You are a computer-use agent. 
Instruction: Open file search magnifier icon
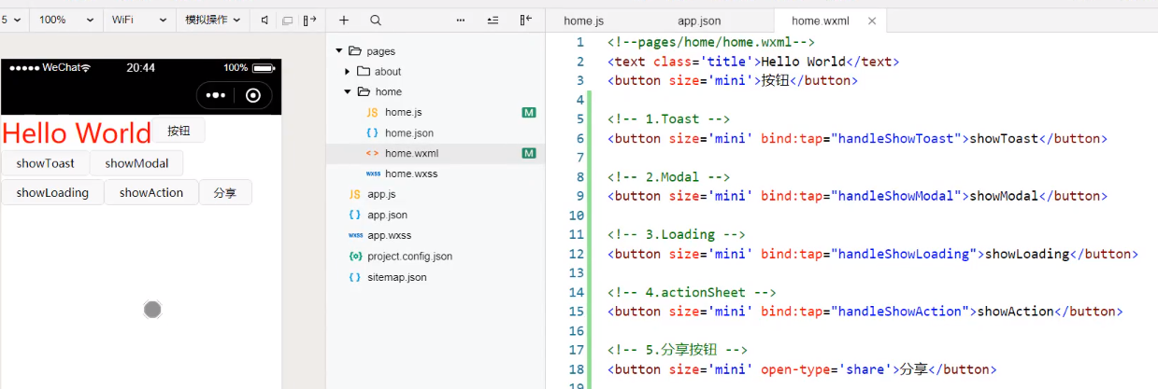(375, 20)
